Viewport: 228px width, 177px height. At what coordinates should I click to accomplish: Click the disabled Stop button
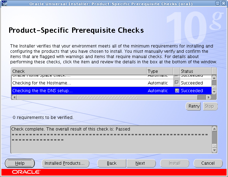tap(210, 106)
